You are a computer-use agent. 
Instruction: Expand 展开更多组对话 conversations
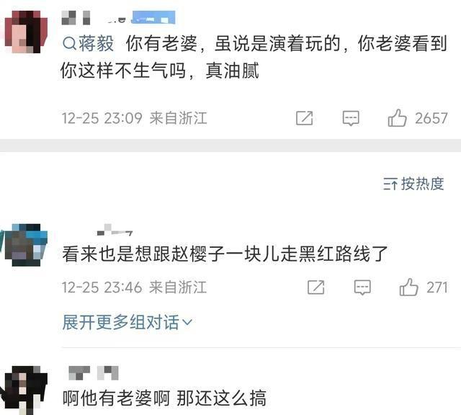pyautogui.click(x=127, y=322)
